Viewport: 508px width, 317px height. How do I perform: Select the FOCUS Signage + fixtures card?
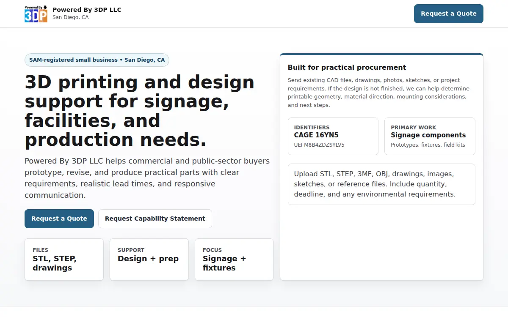pos(234,260)
